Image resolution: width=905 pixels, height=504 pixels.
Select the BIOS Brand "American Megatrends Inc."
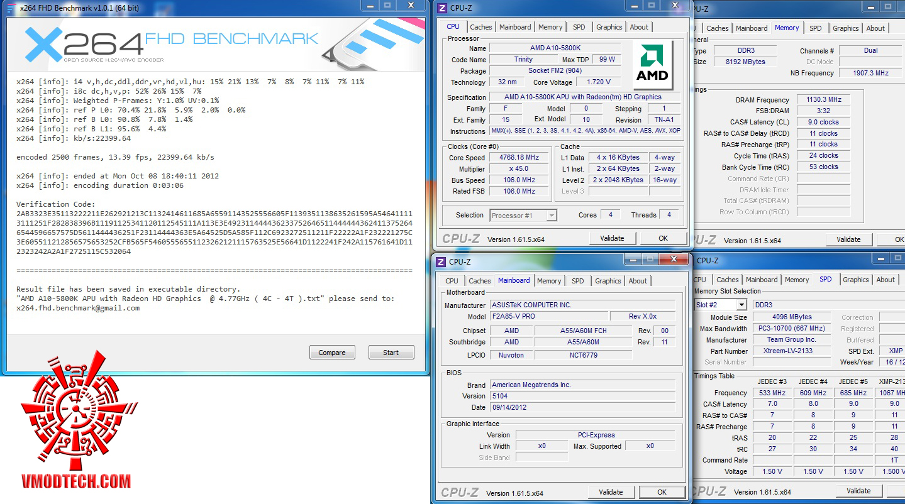click(582, 385)
